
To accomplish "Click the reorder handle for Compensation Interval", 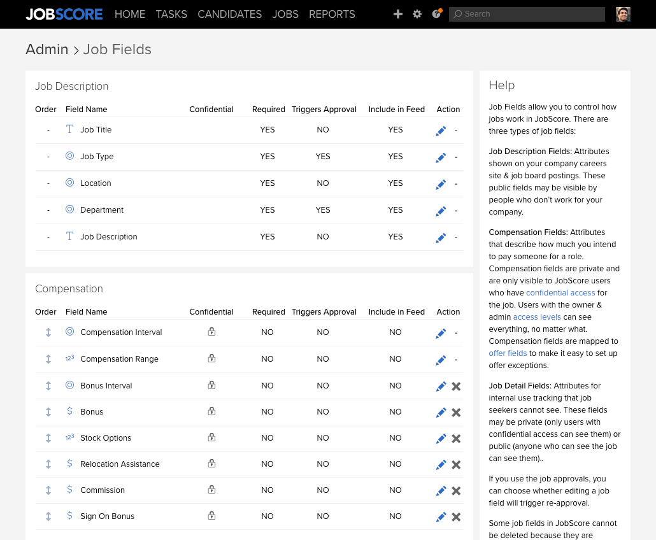I will (x=48, y=332).
